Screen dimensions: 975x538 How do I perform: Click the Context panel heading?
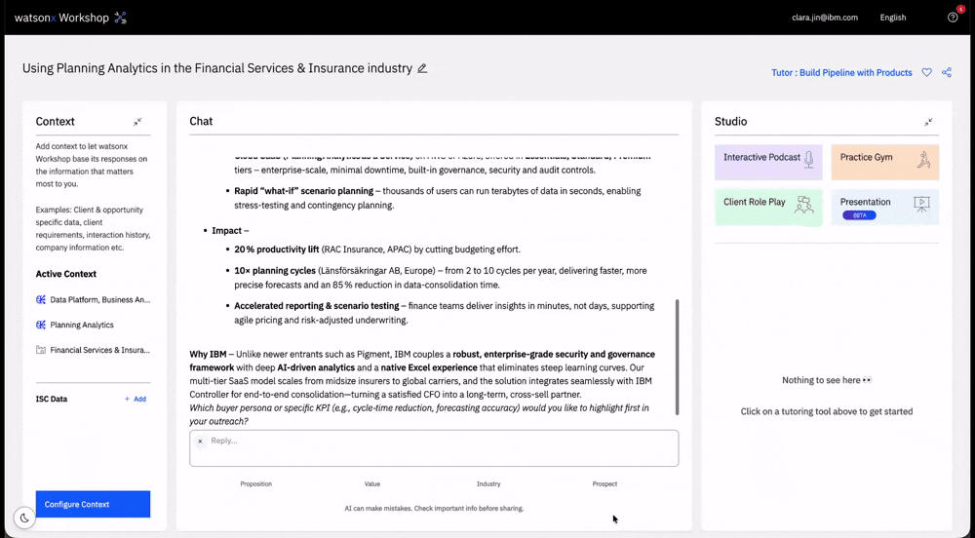pos(55,121)
